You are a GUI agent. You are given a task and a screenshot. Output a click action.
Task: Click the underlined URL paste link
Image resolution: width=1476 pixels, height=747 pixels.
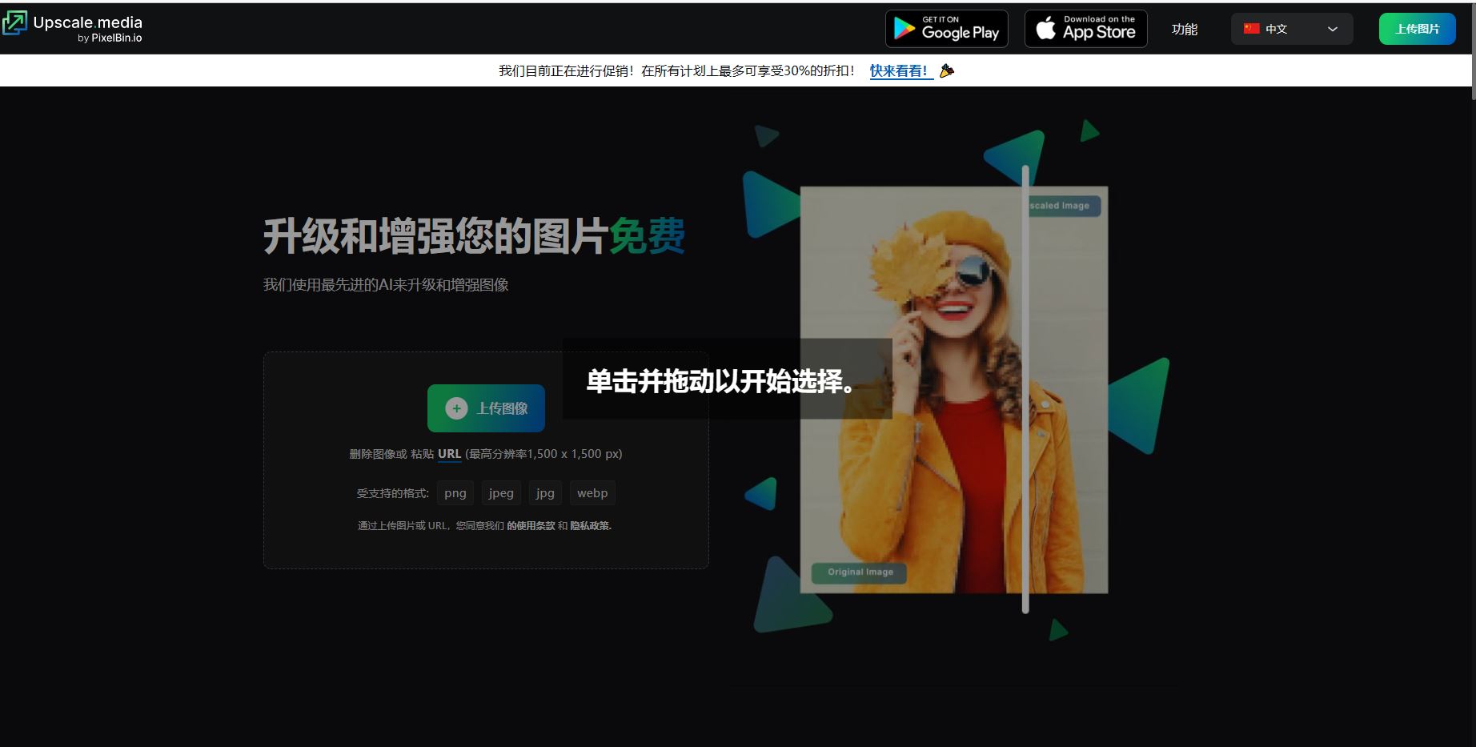click(449, 454)
